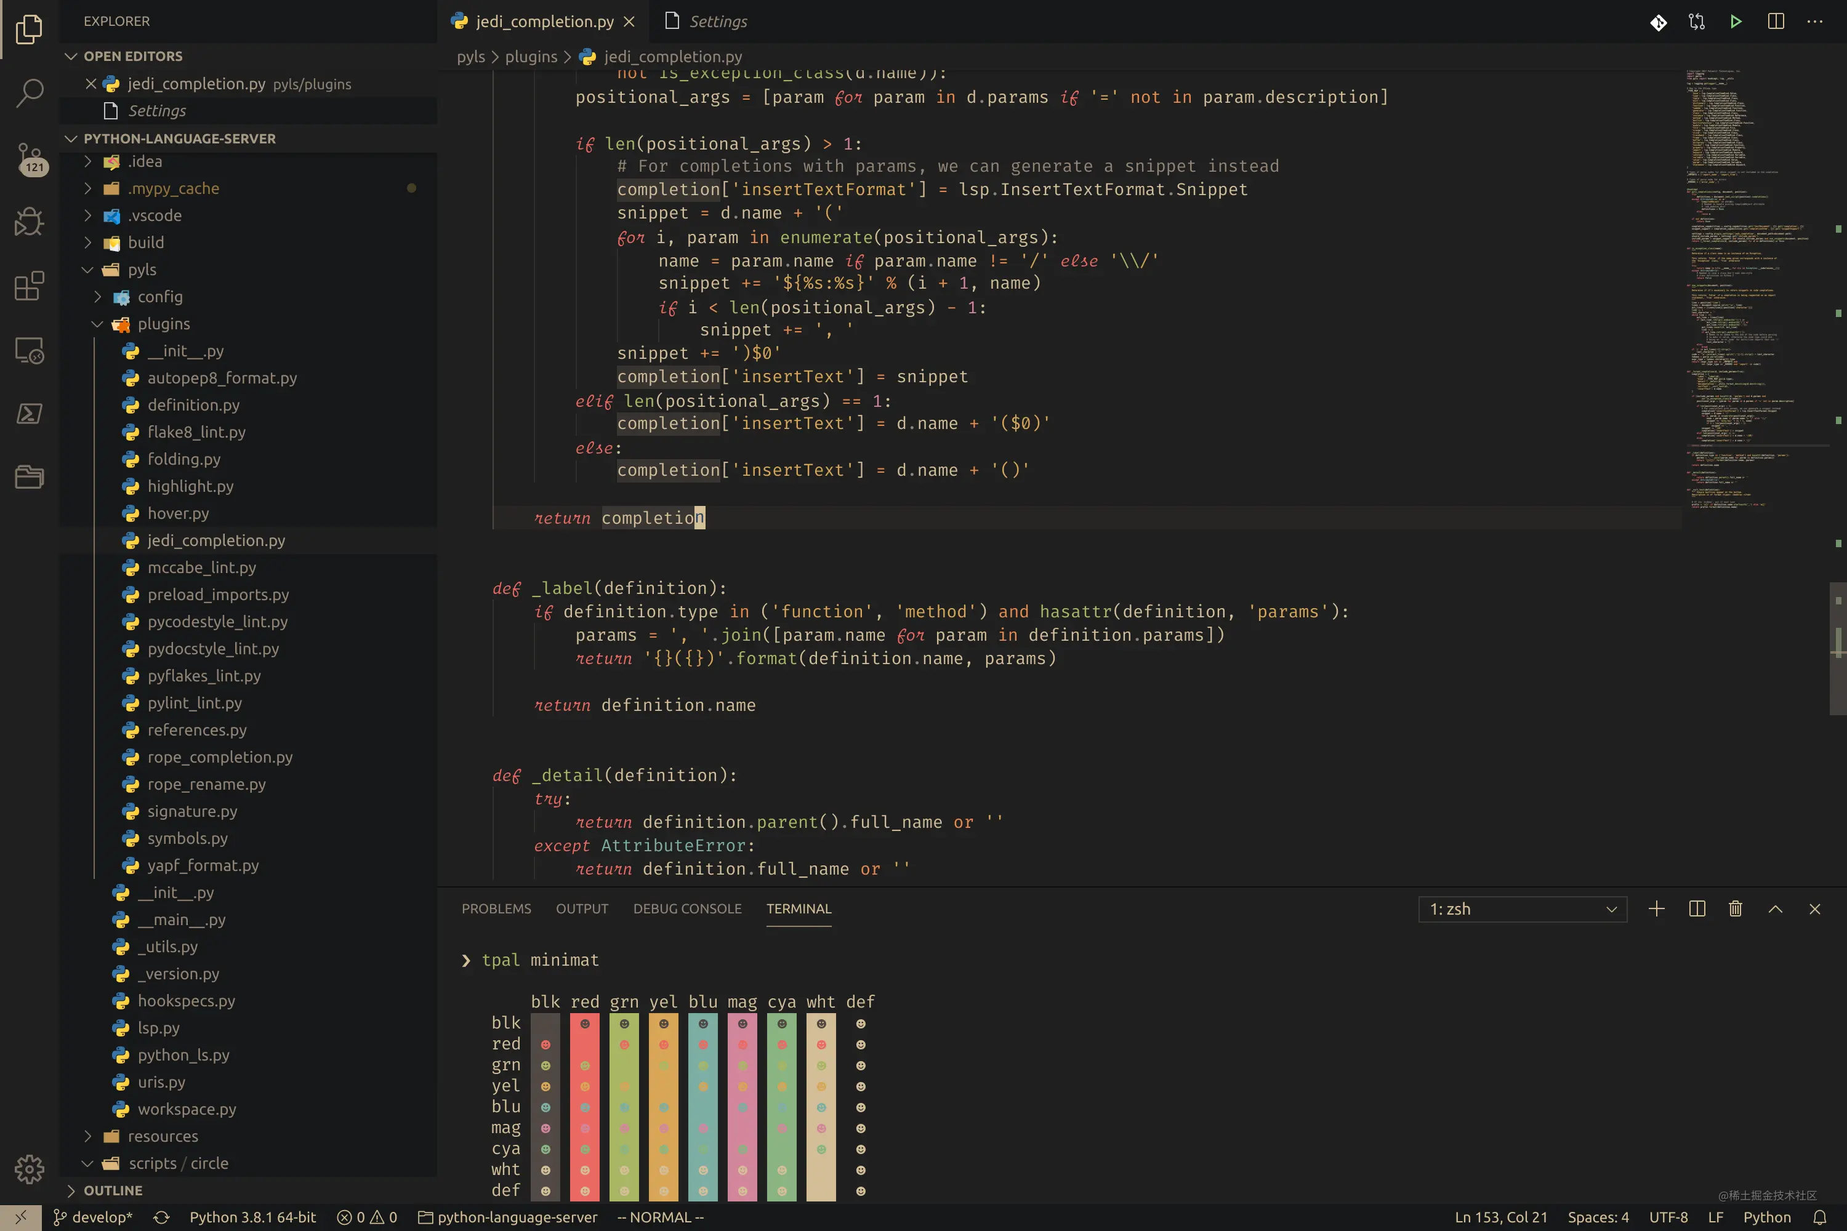The width and height of the screenshot is (1847, 1231).
Task: Toggle notifications bell in status bar
Action: pos(1819,1217)
